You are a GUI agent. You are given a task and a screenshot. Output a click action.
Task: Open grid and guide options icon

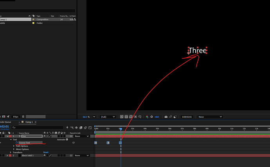(x=140, y=117)
